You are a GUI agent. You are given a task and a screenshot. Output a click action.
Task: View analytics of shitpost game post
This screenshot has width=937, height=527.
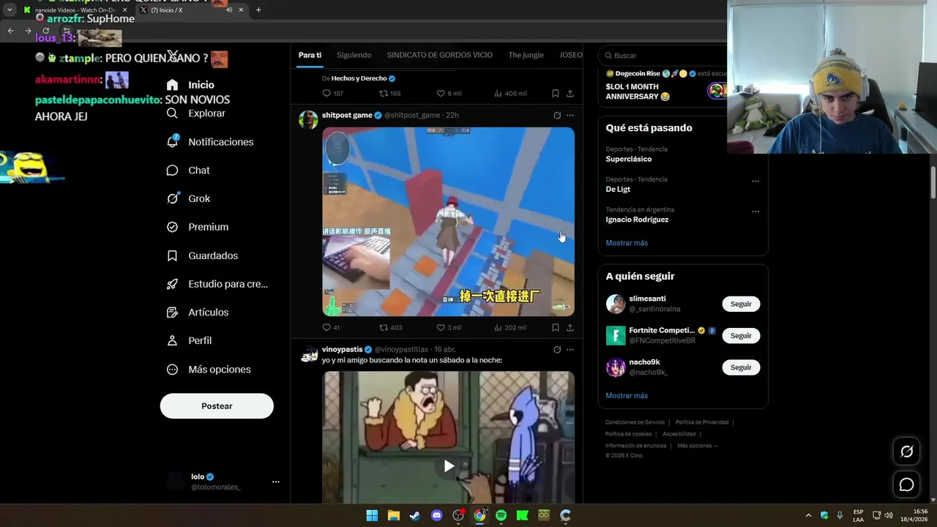tap(510, 328)
